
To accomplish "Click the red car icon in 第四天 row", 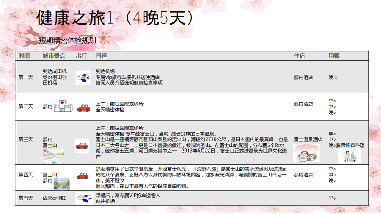I will coord(82,176).
